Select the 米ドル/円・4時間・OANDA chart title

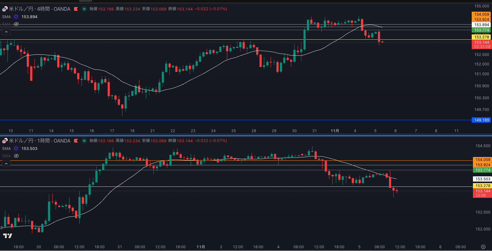40,9
